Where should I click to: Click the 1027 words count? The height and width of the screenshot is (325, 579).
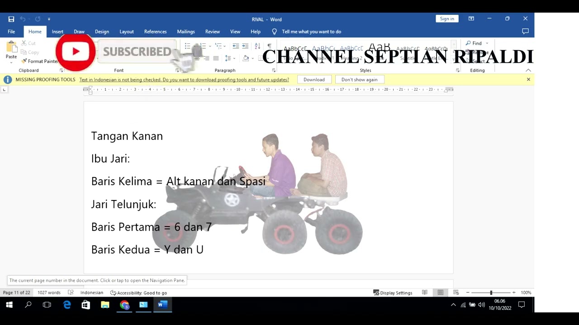coord(49,292)
